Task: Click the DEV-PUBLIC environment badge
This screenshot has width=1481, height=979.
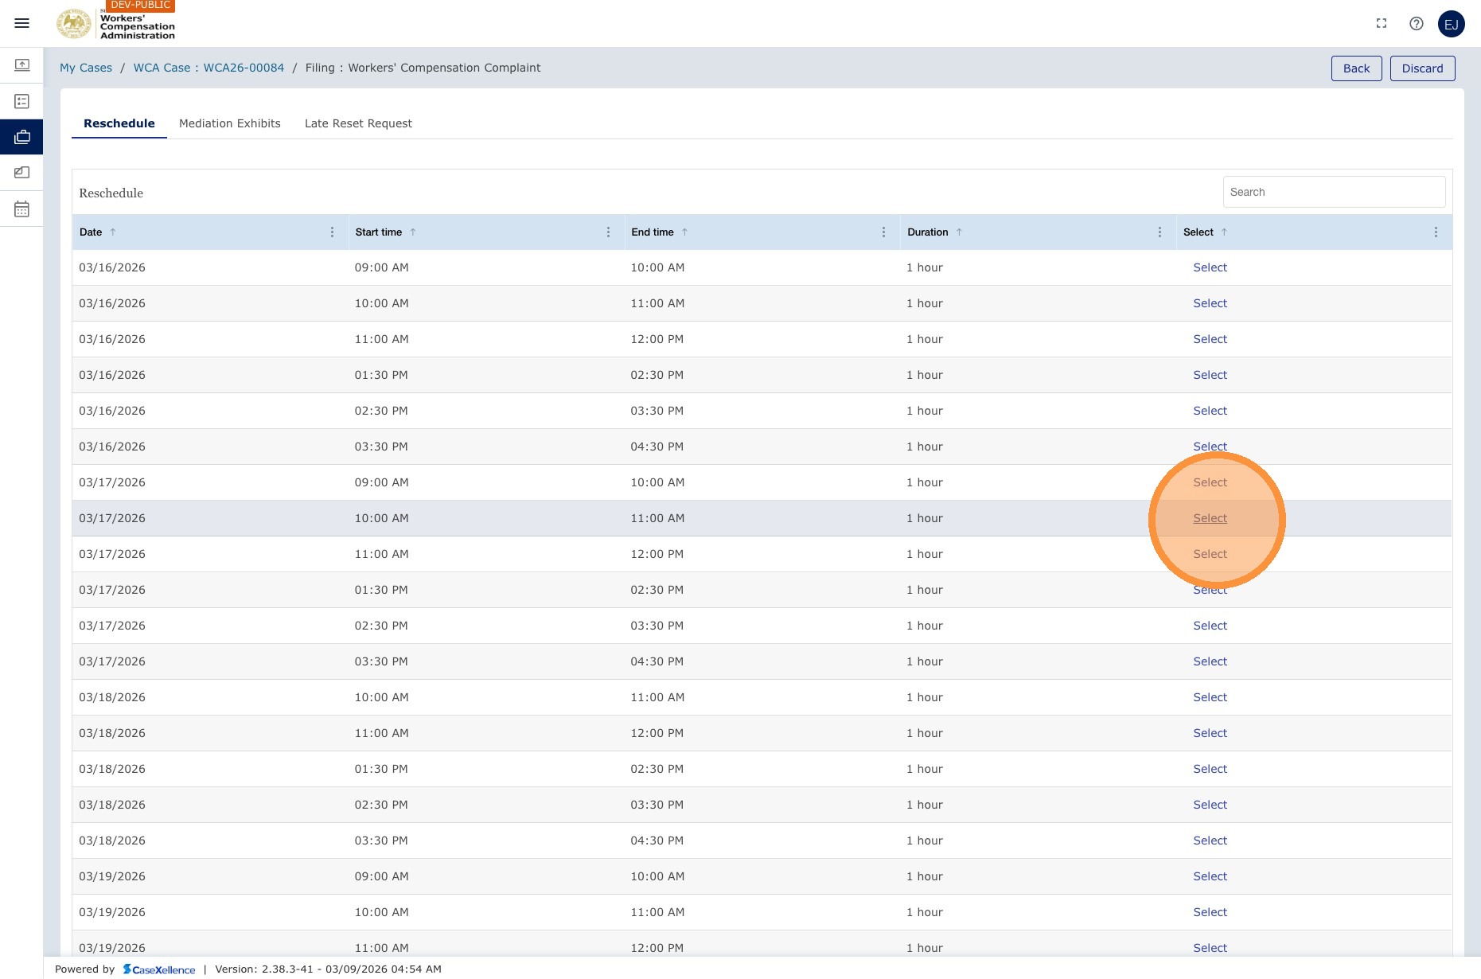Action: (x=141, y=6)
